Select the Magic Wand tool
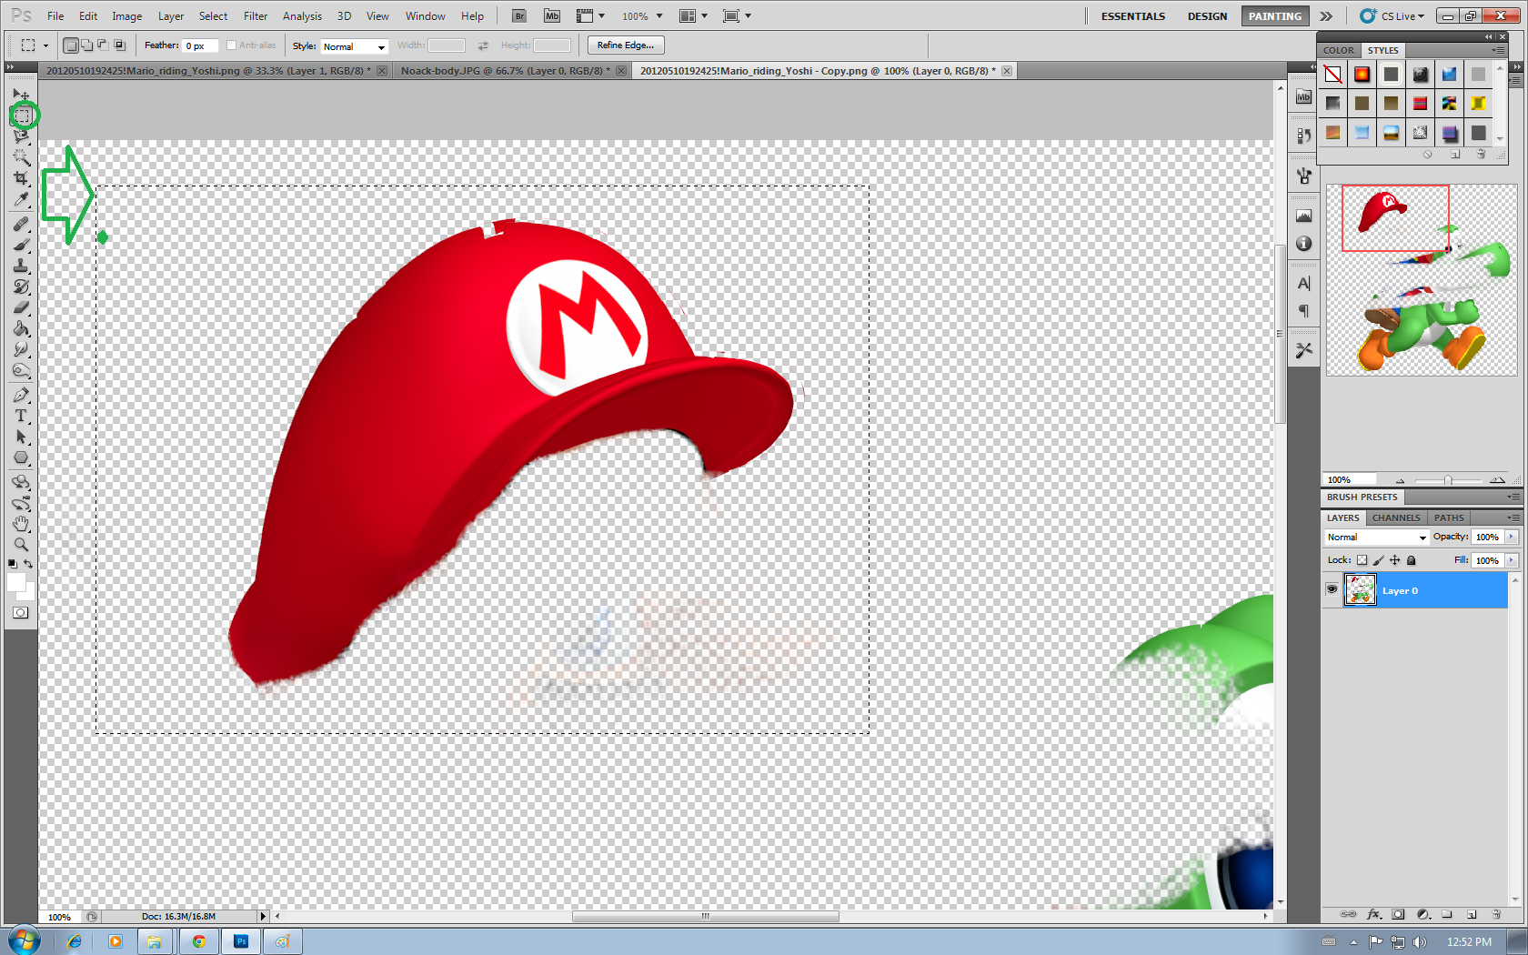The height and width of the screenshot is (955, 1528). pyautogui.click(x=21, y=157)
